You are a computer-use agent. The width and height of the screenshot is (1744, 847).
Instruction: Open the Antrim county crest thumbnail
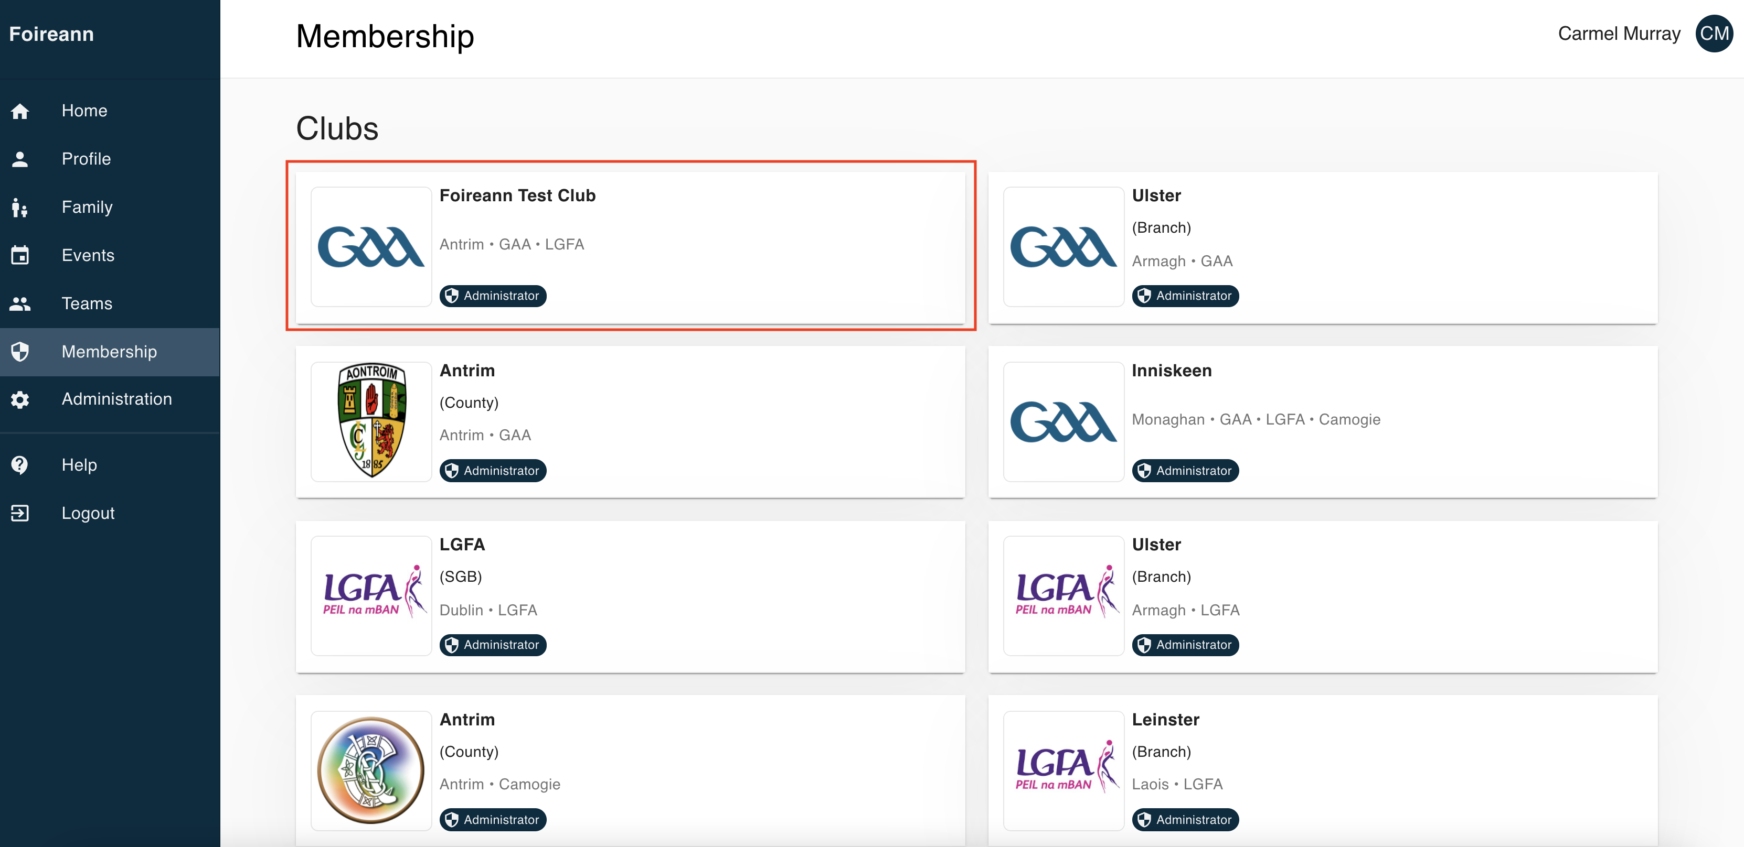tap(371, 421)
